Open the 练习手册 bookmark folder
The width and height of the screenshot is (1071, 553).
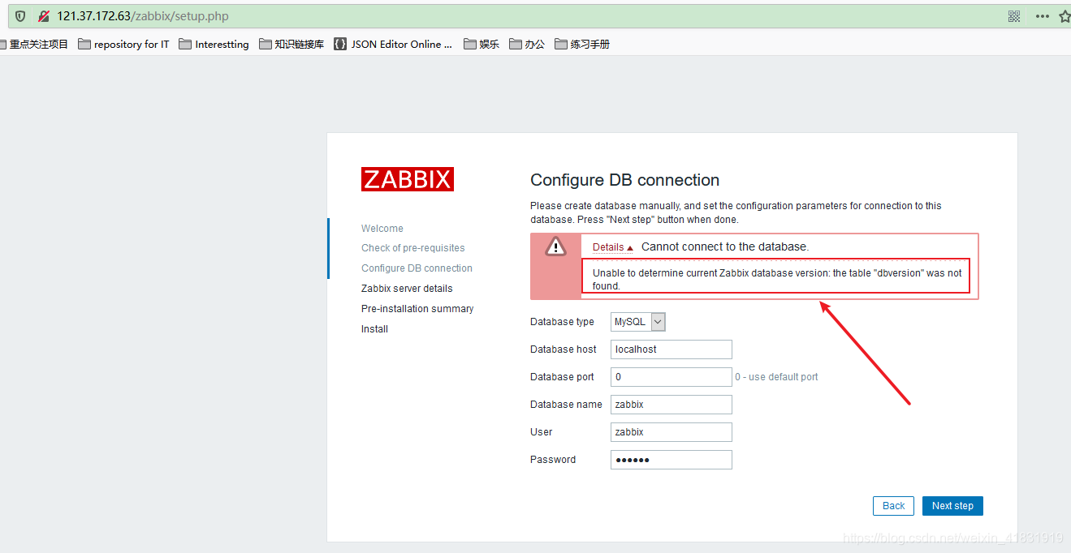(x=582, y=45)
